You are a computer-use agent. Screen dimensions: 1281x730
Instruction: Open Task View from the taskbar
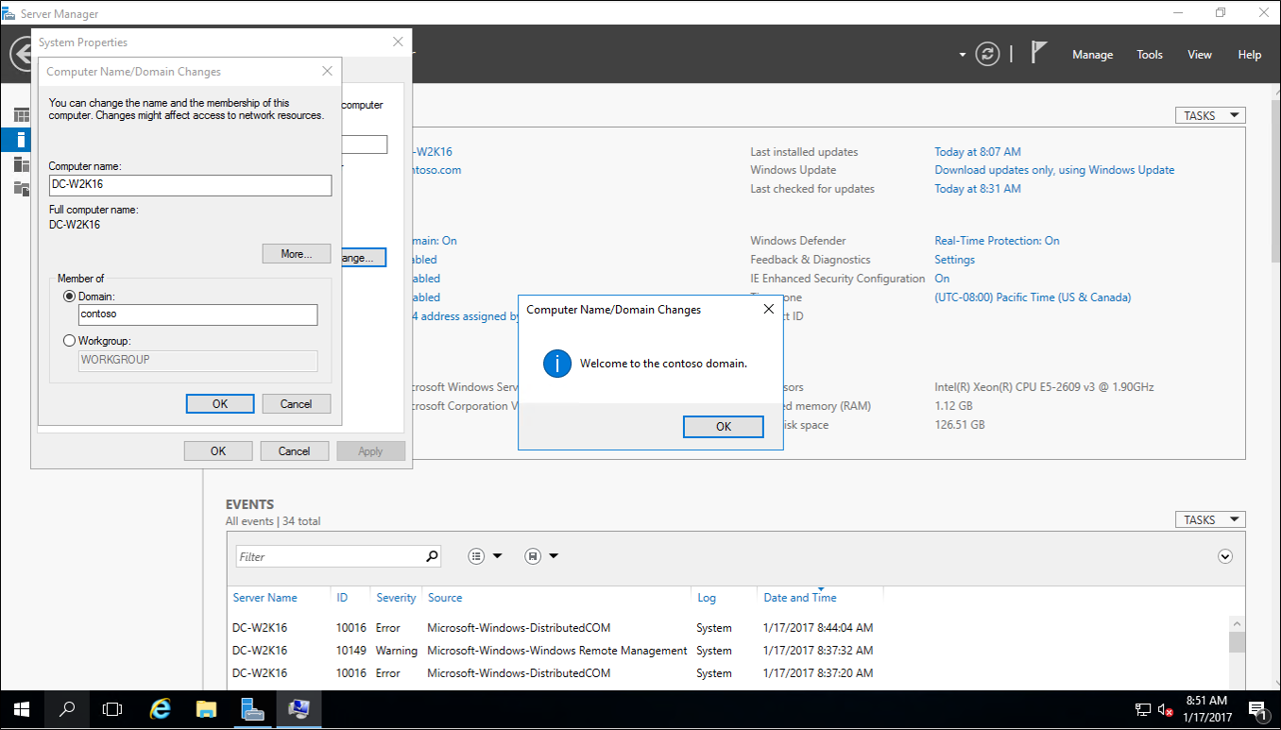[x=112, y=708]
